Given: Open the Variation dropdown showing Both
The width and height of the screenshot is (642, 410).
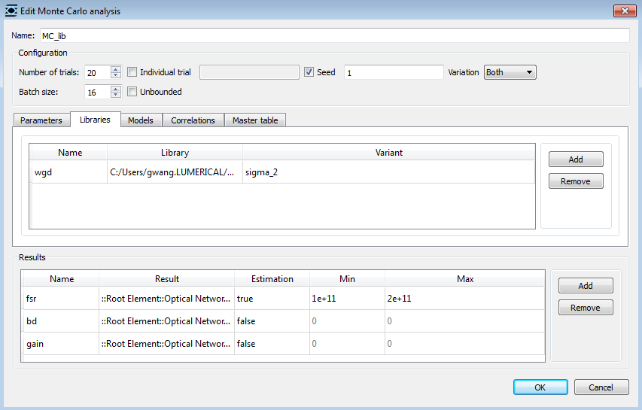Looking at the screenshot, I should click(x=510, y=72).
